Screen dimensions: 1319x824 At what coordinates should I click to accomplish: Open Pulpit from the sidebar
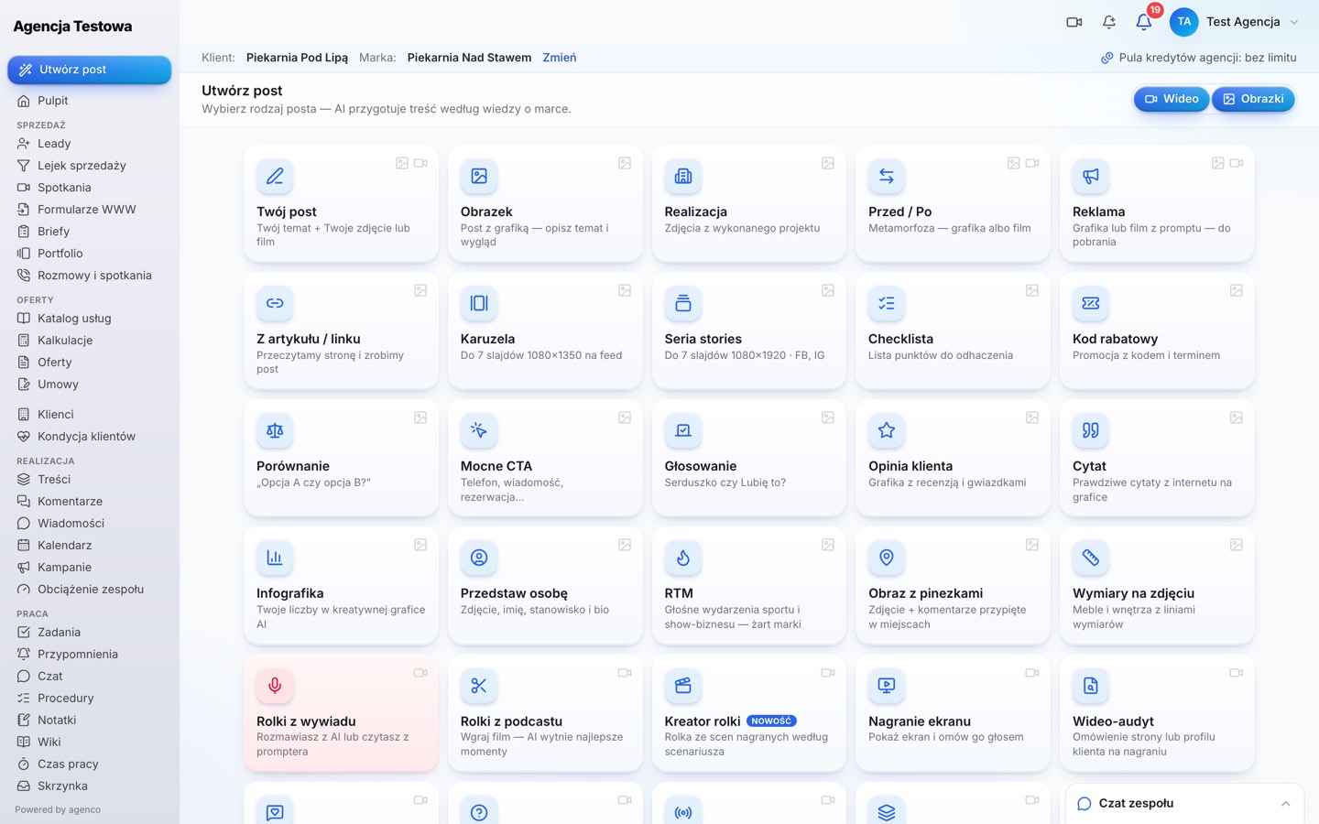[x=53, y=101]
